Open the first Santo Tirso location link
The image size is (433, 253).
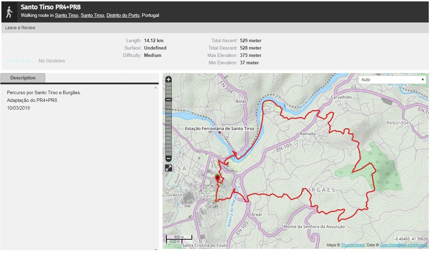click(x=67, y=15)
